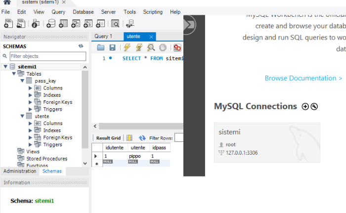Collapse the pass_key table
346x213 pixels.
22,81
